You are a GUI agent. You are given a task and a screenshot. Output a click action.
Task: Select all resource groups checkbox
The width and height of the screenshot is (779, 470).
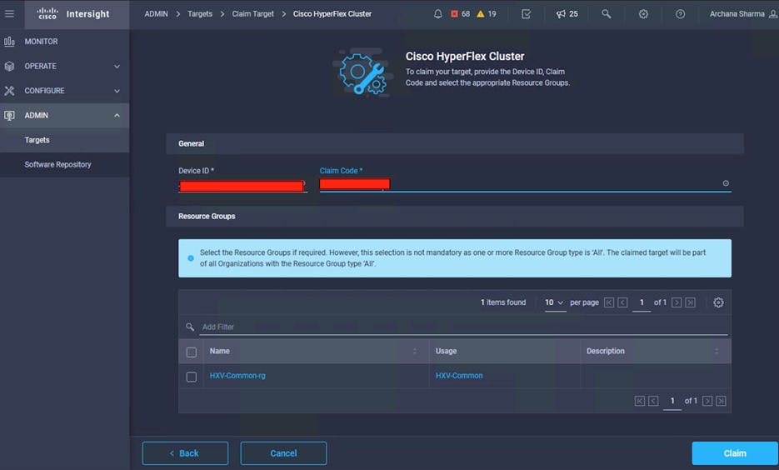point(192,352)
